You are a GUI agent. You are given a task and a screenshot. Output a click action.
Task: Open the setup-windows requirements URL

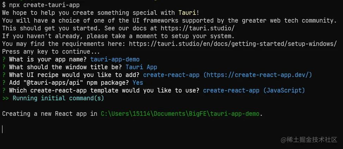click(233, 44)
